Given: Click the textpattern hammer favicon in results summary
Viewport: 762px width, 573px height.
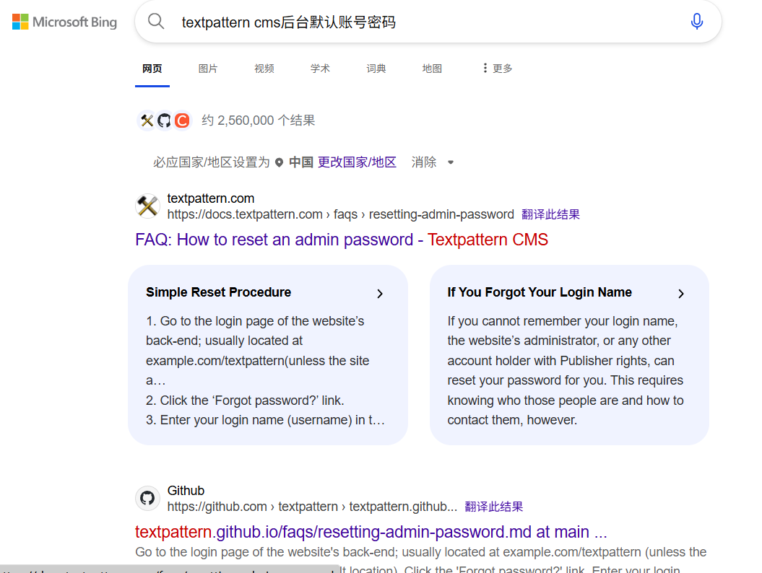Looking at the screenshot, I should coord(147,121).
